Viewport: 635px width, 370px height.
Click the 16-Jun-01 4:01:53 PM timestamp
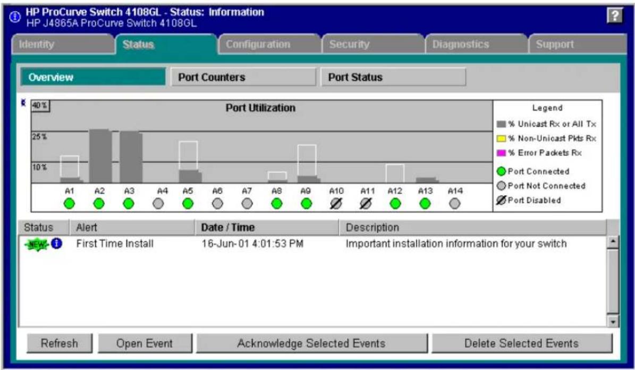pos(252,244)
